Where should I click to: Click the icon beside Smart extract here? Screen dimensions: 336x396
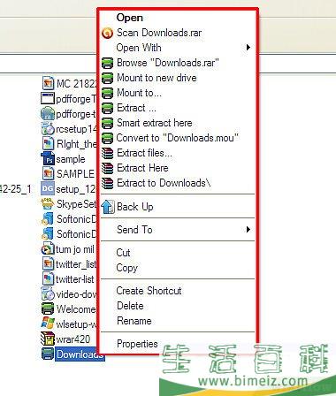pos(107,123)
